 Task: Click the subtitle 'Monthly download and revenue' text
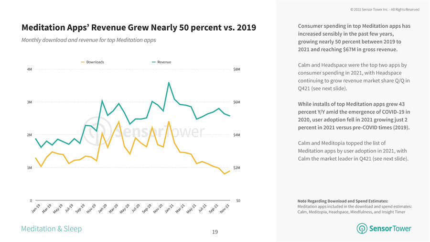pos(88,40)
